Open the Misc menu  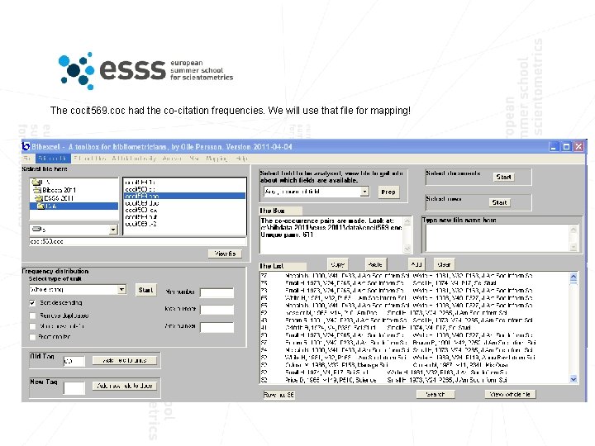point(194,158)
